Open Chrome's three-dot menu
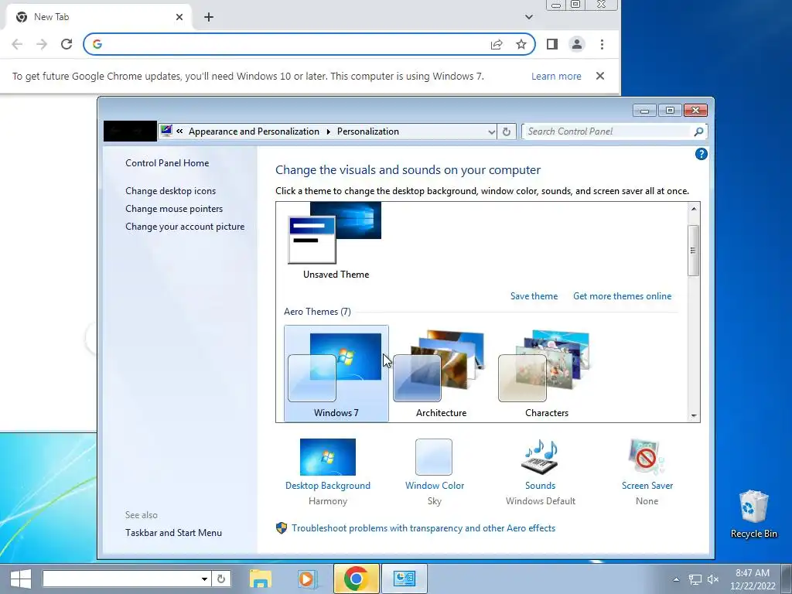Screen dimensions: 792x594 602,44
